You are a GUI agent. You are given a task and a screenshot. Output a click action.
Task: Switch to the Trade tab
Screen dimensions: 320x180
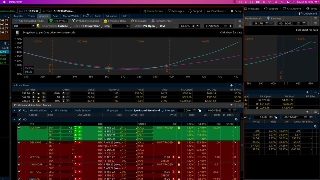tap(31, 16)
